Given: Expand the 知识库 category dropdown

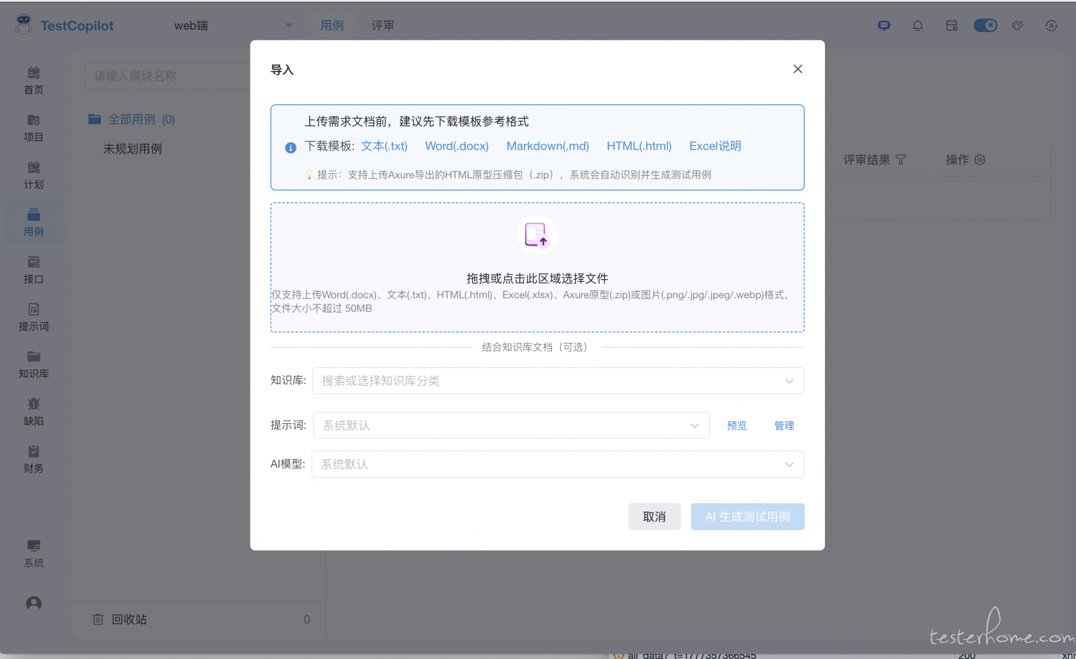Looking at the screenshot, I should [x=558, y=381].
